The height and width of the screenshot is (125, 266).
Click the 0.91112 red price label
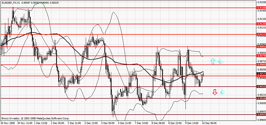[x=262, y=34]
